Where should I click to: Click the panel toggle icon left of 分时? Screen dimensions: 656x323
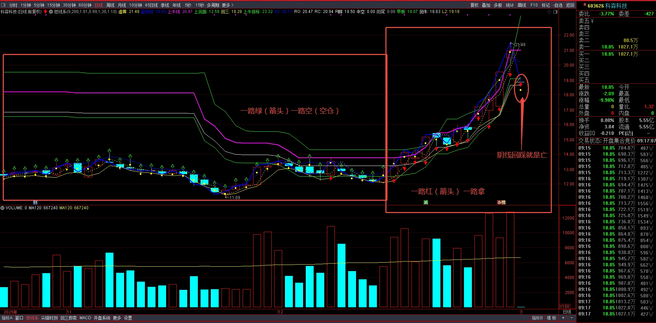coord(4,5)
